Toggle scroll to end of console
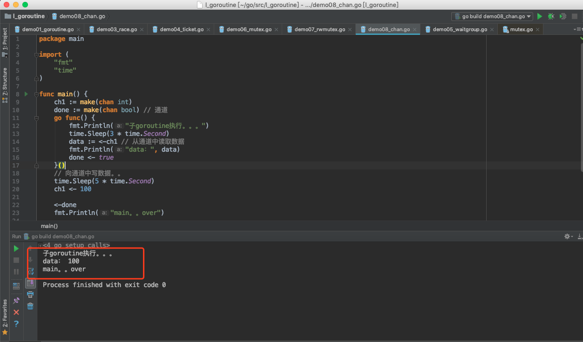 point(30,283)
